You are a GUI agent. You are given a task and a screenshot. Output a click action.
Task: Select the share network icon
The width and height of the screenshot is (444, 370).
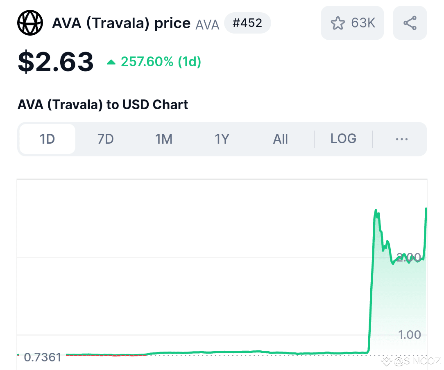tap(410, 23)
